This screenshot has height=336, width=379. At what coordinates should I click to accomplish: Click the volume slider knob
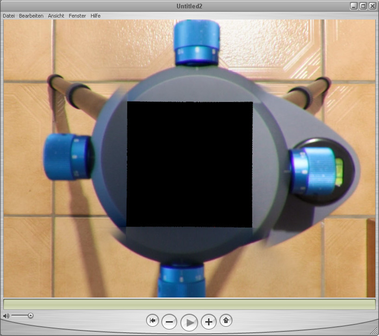tap(31, 316)
